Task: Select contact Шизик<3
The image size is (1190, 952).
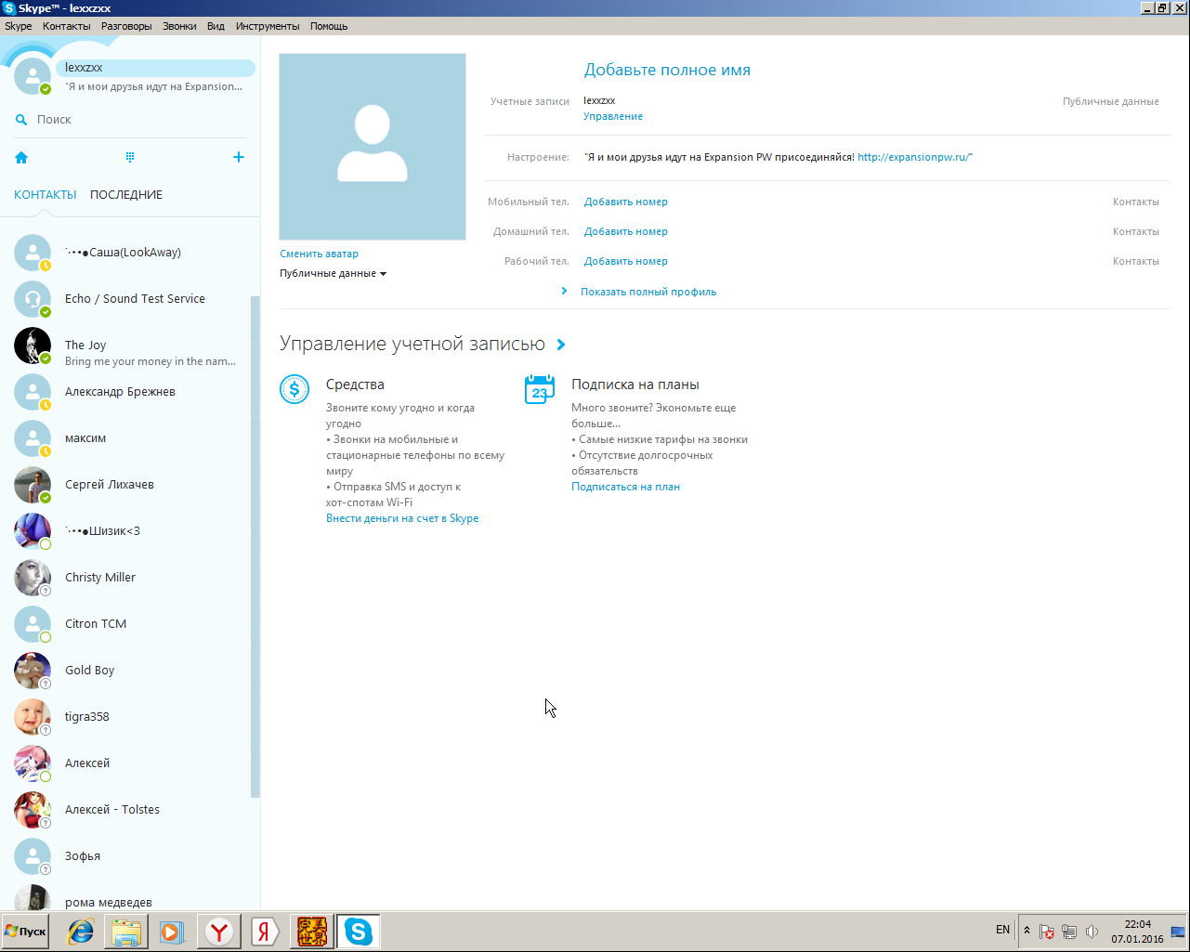Action: 130,531
